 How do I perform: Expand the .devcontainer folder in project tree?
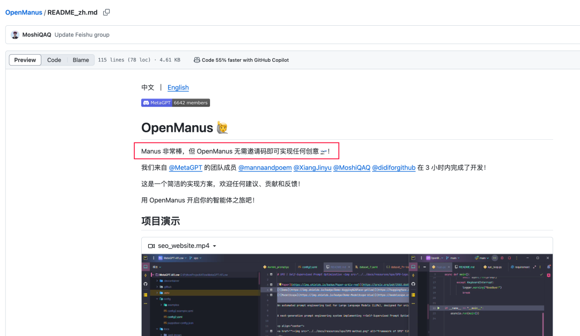point(157,281)
